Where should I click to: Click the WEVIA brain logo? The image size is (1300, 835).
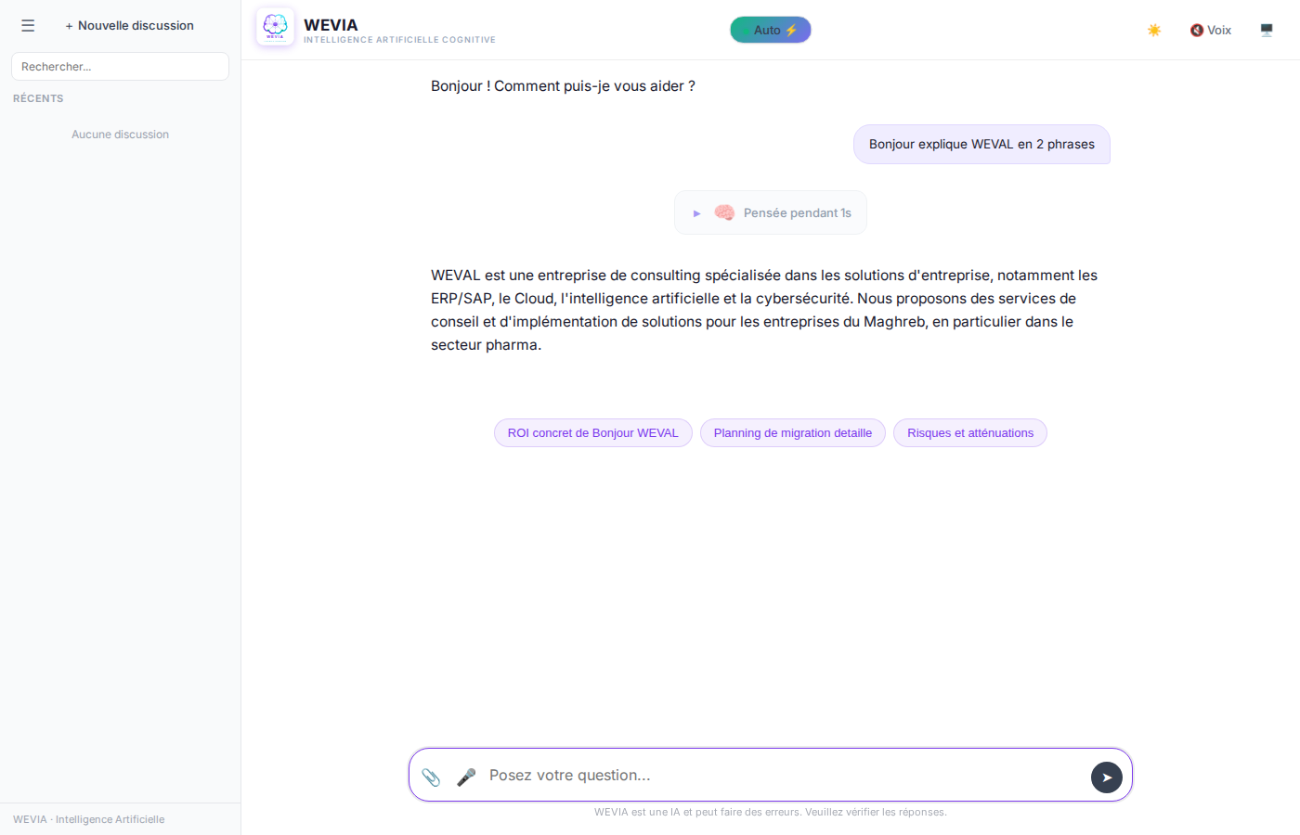(x=275, y=27)
